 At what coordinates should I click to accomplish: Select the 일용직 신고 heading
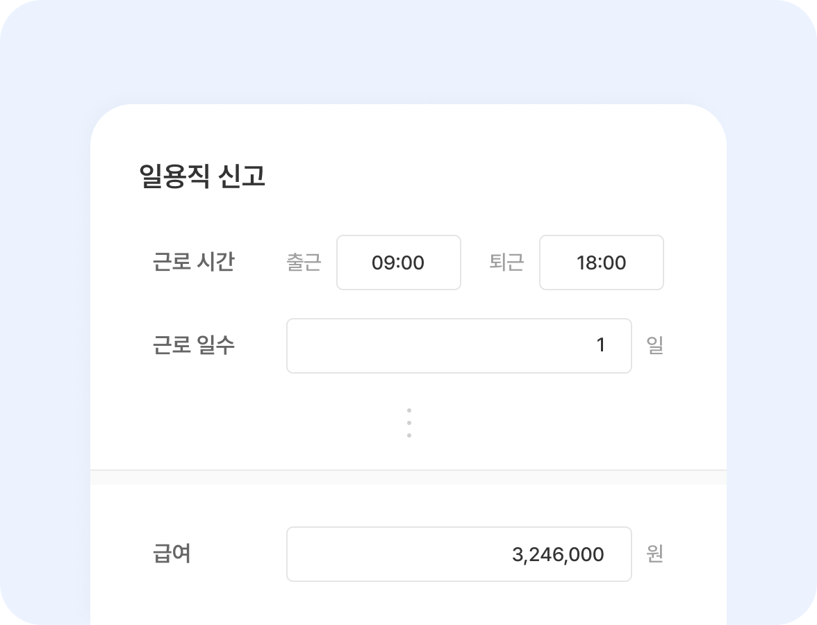(202, 176)
